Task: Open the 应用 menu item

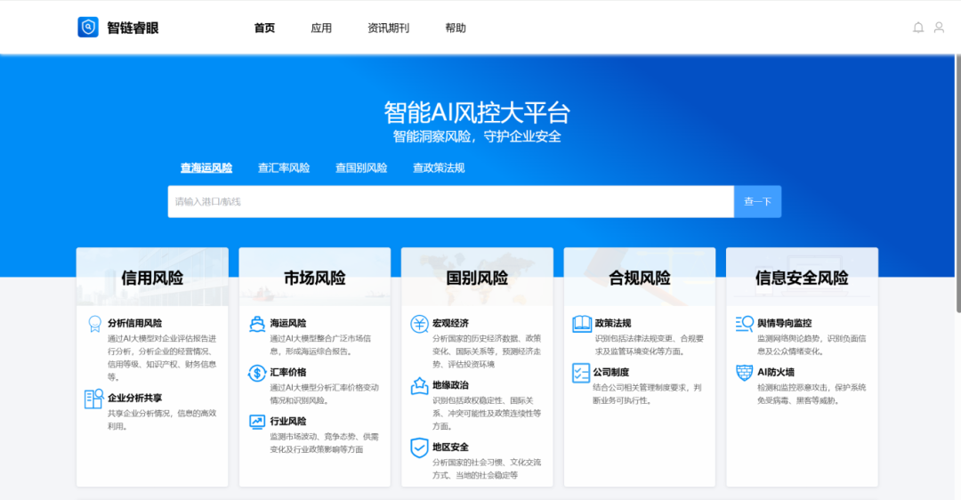Action: point(321,28)
